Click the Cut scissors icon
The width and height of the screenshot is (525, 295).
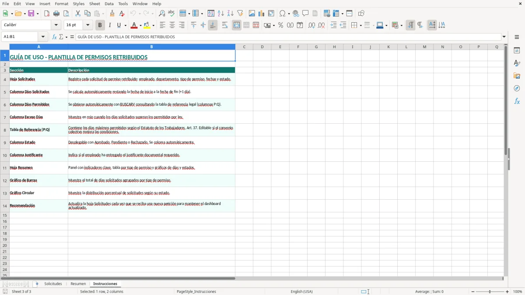coord(78,14)
